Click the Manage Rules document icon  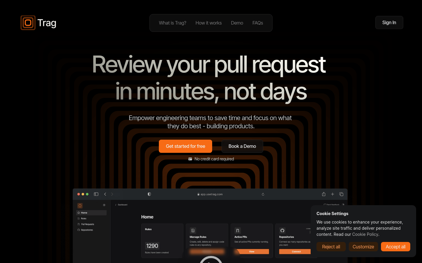[193, 231]
